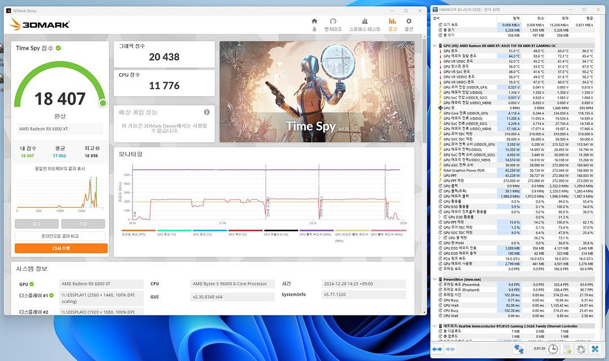Collapse the PresentMon [dwm.exe] sensor group
This screenshot has height=361, width=609.
click(434, 279)
